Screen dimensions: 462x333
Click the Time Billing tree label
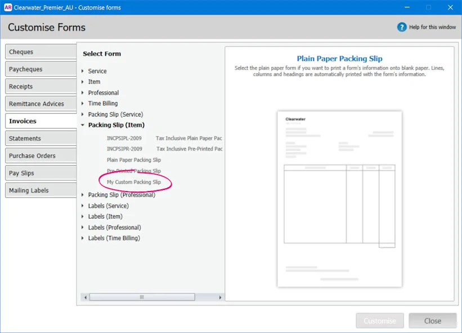103,103
